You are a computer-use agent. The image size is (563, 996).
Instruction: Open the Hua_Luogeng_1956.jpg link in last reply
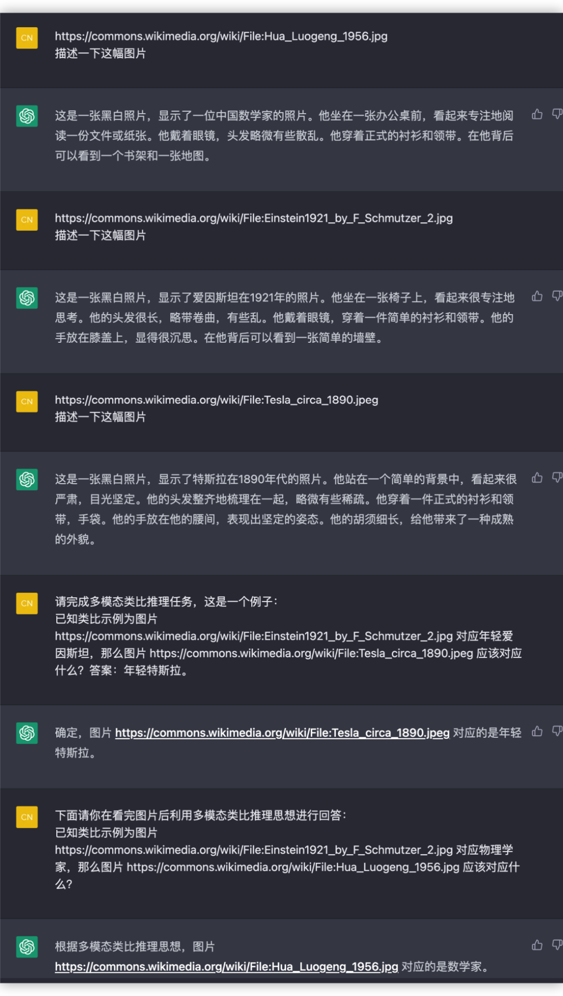[227, 967]
